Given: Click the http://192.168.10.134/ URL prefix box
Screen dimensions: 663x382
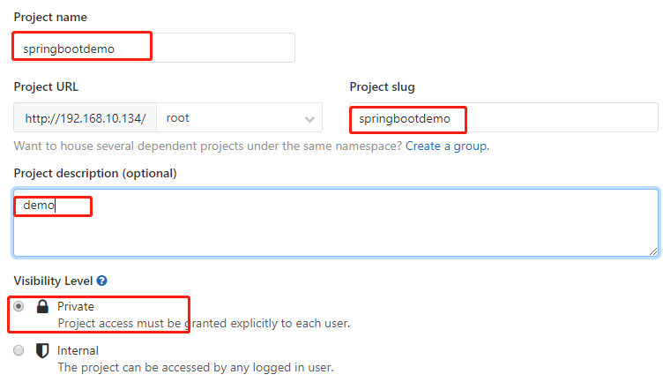Looking at the screenshot, I should click(85, 117).
